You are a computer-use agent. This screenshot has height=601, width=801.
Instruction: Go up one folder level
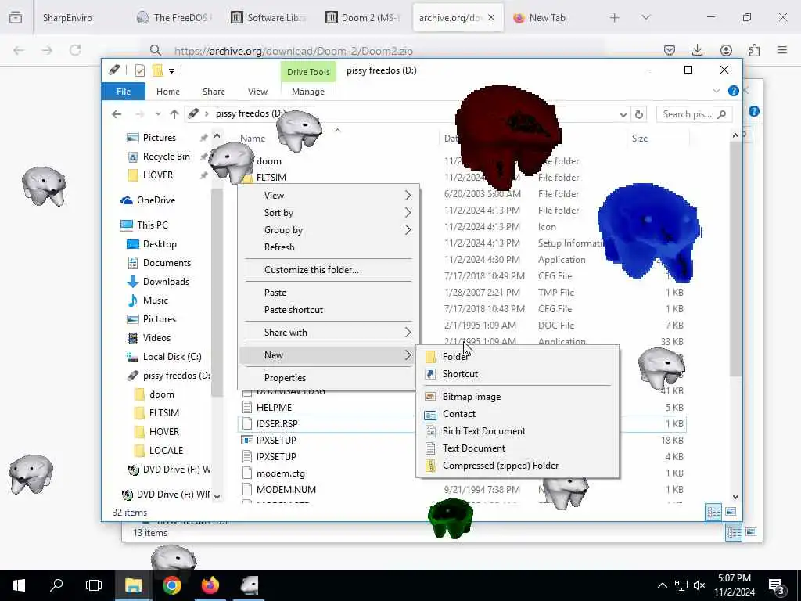click(x=174, y=114)
